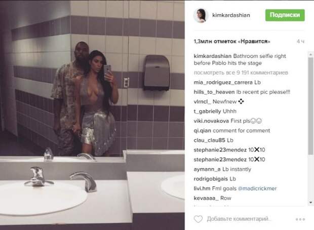Screen dimensions: 314x230
Task: Open the three-dots more options menu
Action: [x=300, y=219]
